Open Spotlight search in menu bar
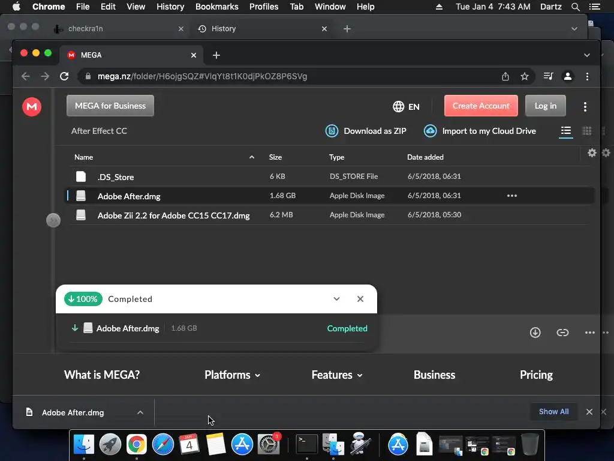The width and height of the screenshot is (614, 461). (575, 7)
